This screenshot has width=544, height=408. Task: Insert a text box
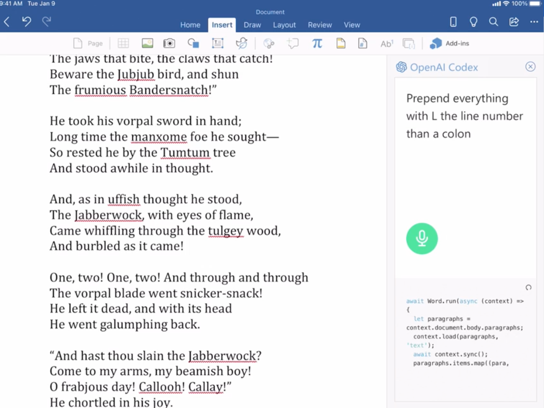point(218,44)
